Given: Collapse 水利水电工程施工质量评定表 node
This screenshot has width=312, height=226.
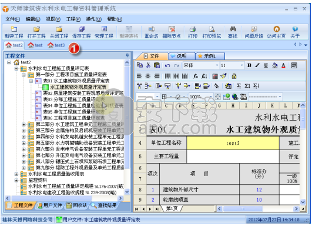Looking at the screenshot, I should pos(16,69).
